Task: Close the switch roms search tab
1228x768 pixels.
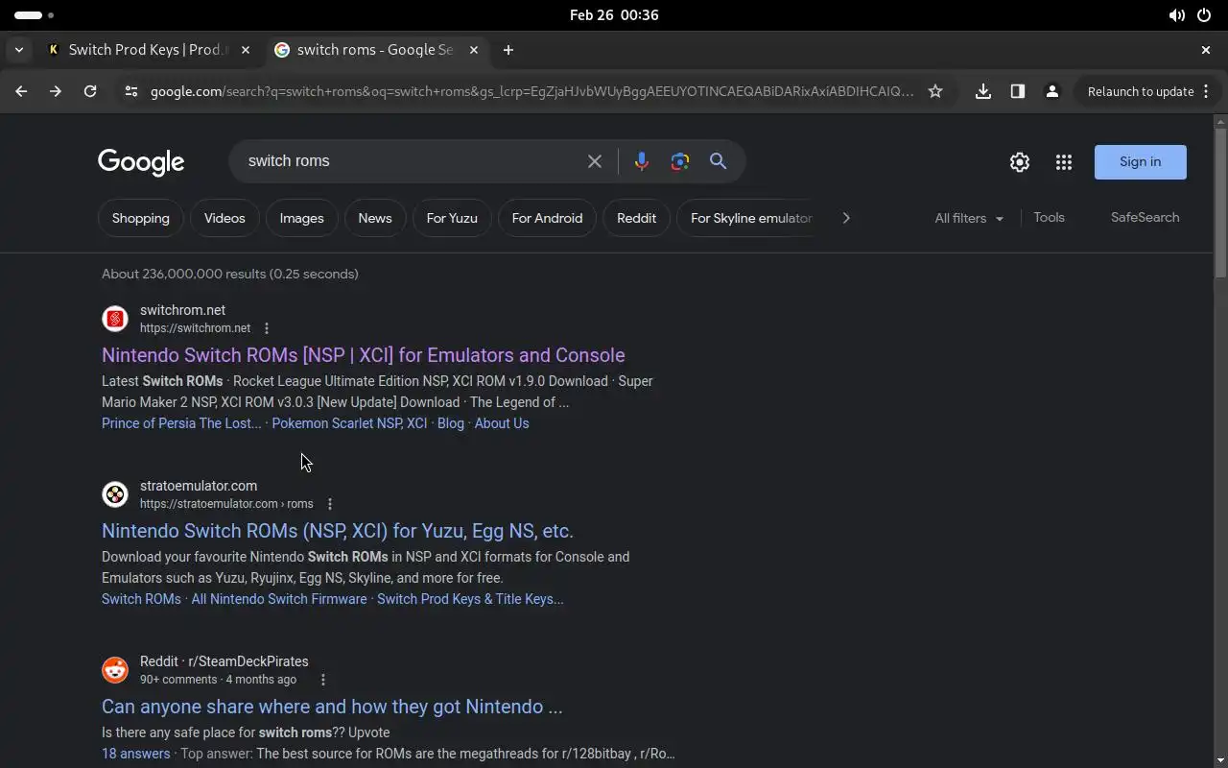Action: [474, 50]
